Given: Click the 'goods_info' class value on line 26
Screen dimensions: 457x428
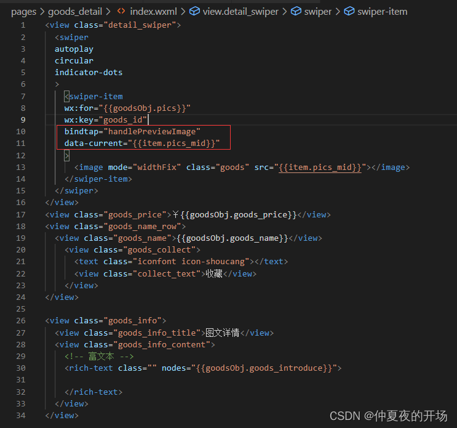Looking at the screenshot, I should tap(133, 321).
